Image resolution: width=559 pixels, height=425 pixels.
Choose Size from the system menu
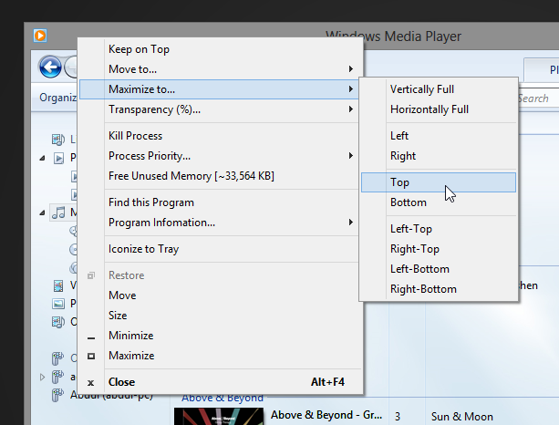[x=221, y=316]
